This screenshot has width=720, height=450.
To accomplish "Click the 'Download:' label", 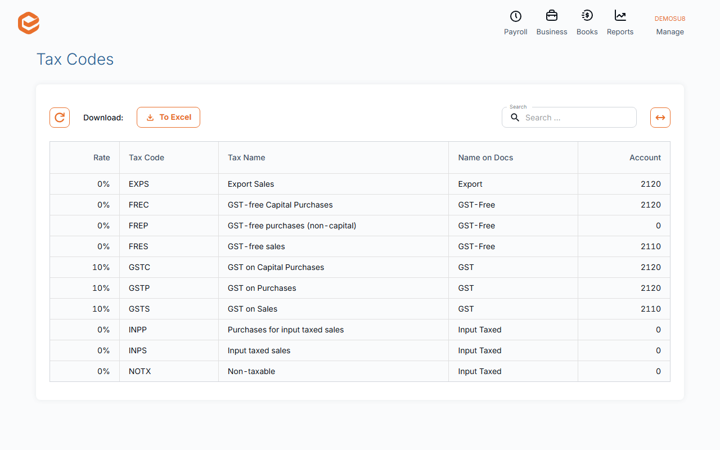I will click(103, 118).
